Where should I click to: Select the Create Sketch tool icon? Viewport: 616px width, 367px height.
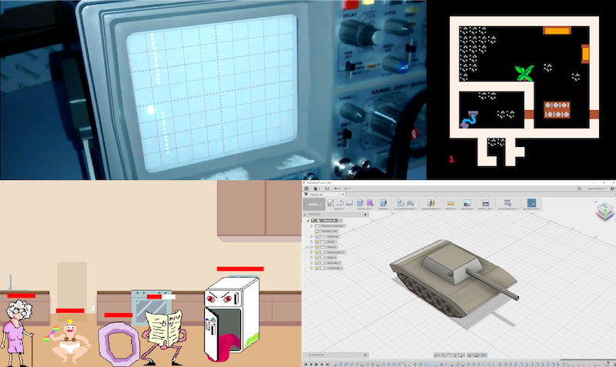(331, 202)
